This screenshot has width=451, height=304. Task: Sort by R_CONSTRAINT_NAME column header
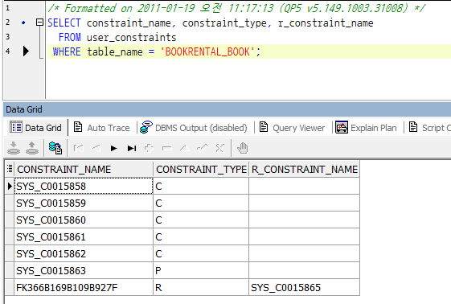tap(305, 169)
